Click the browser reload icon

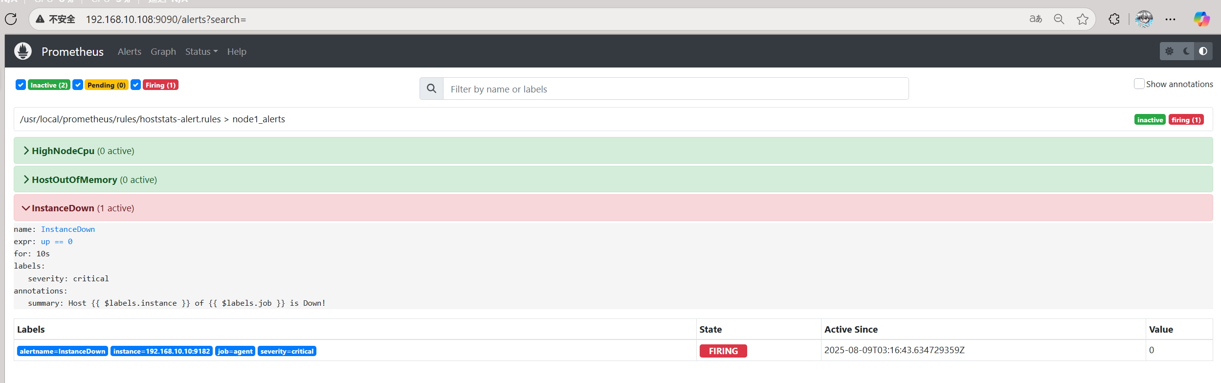(x=11, y=19)
